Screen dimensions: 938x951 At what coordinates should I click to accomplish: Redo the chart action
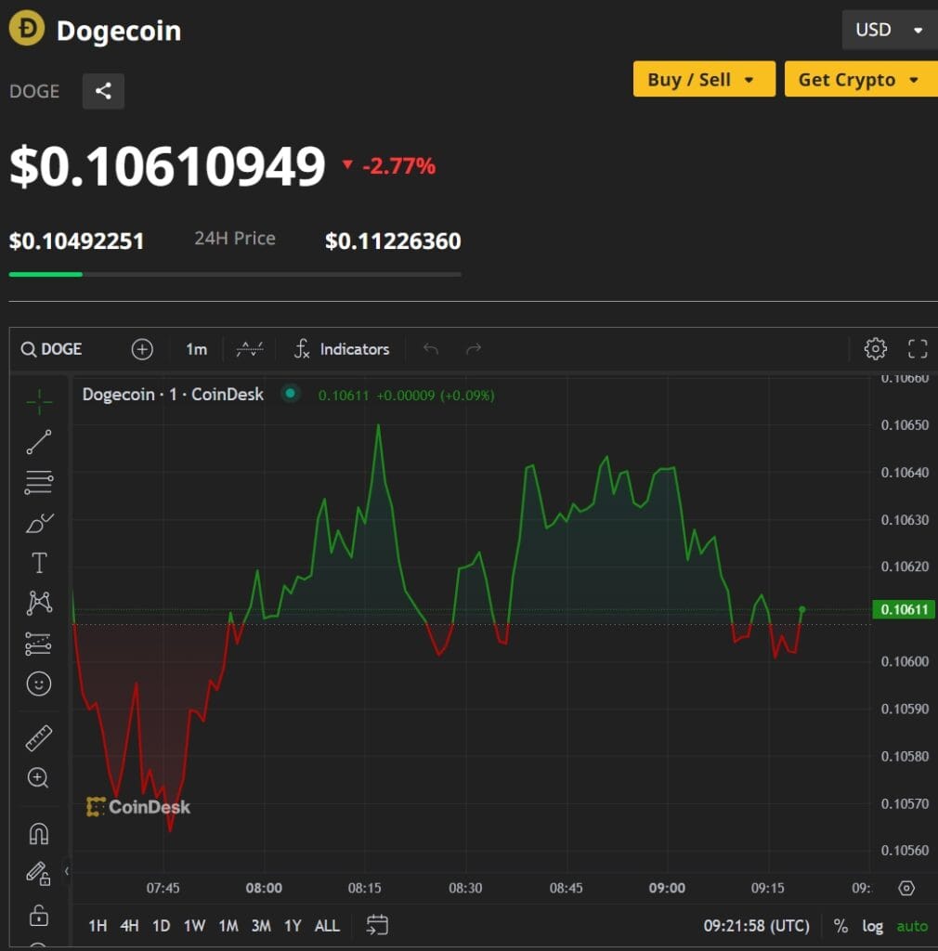click(474, 349)
